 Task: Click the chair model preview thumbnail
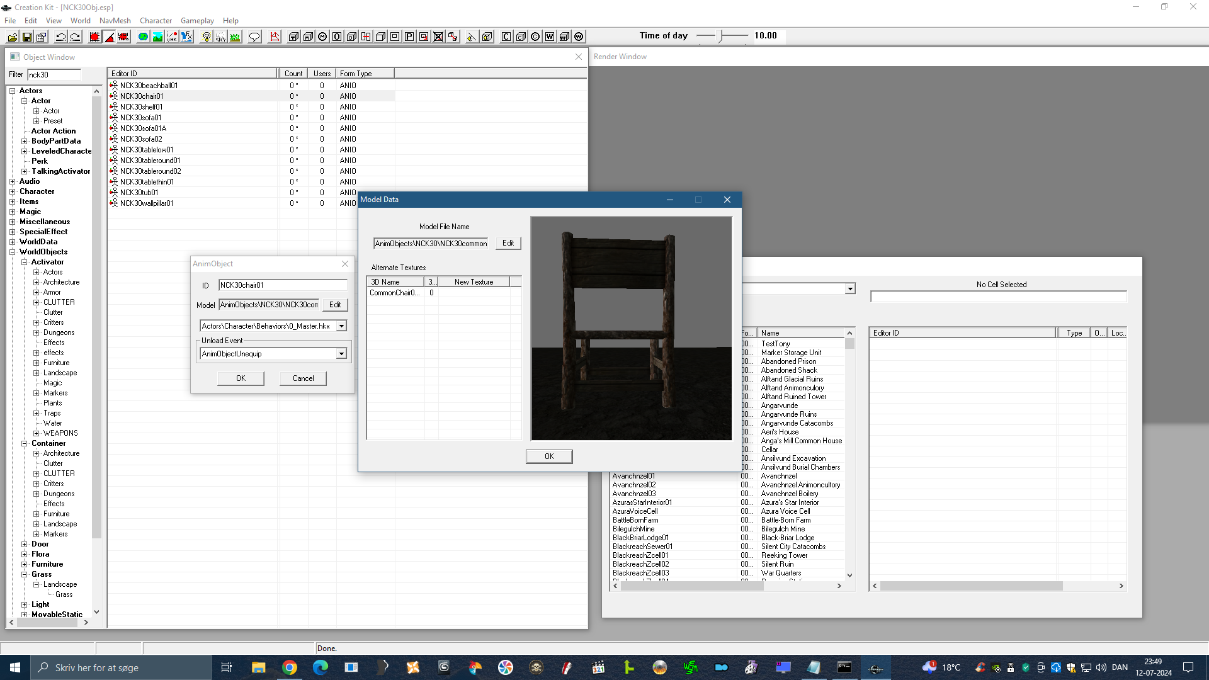tap(631, 328)
